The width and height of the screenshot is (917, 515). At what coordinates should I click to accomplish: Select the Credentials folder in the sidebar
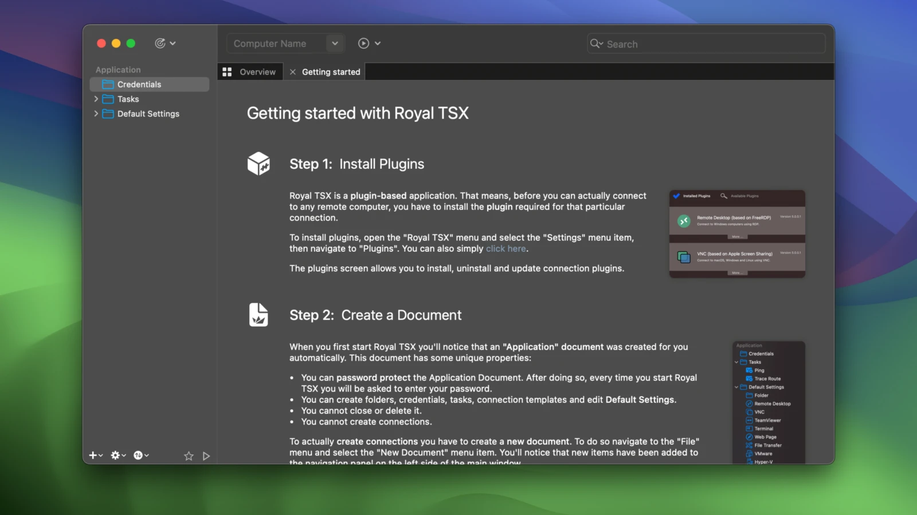pos(139,84)
